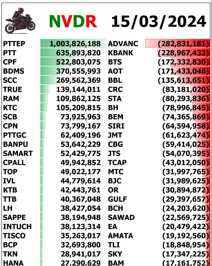Click the BDMS ticker label
Viewport: 212px width, 266px height.
(14, 71)
